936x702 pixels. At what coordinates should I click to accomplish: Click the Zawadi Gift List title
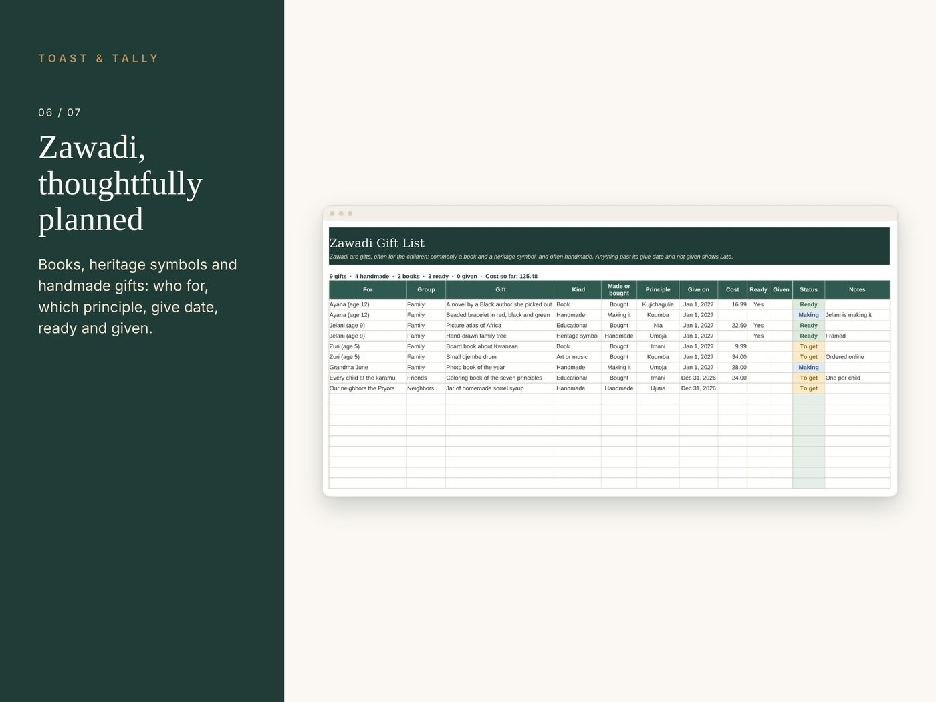click(x=376, y=243)
